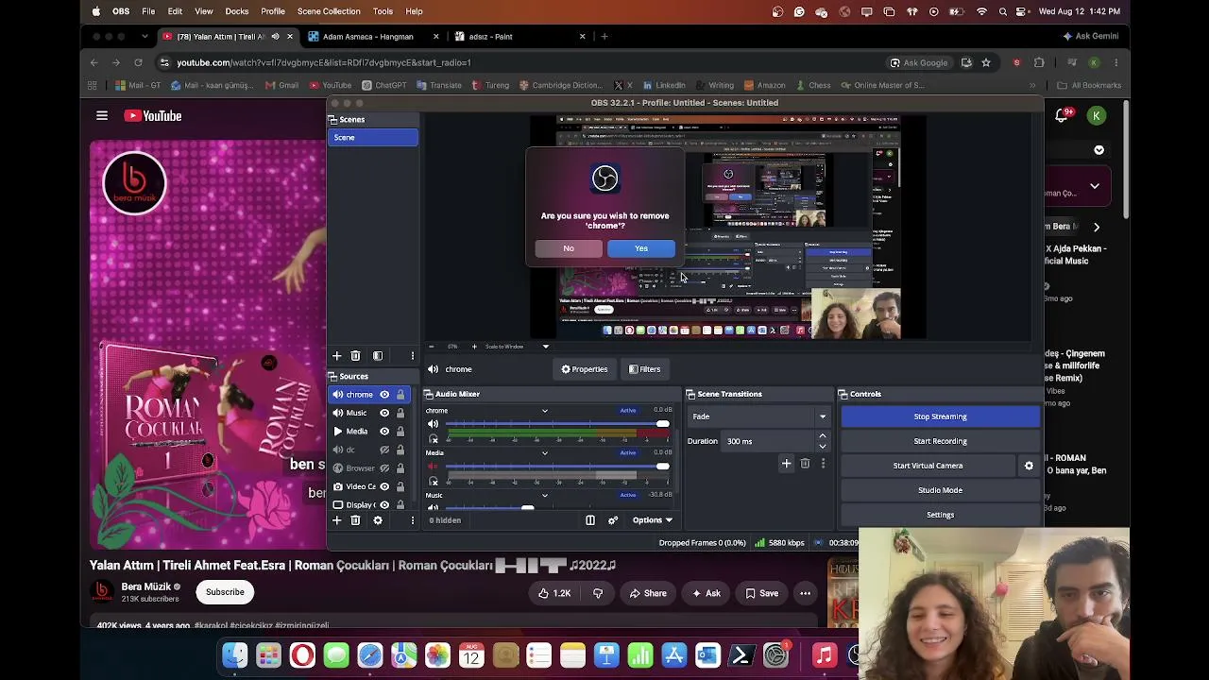Open YouTube notifications bell

[1062, 115]
